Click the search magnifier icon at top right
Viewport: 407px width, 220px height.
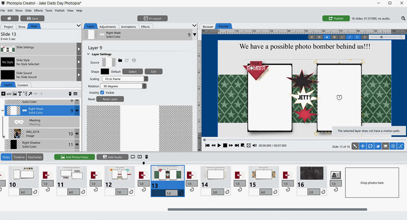[403, 18]
